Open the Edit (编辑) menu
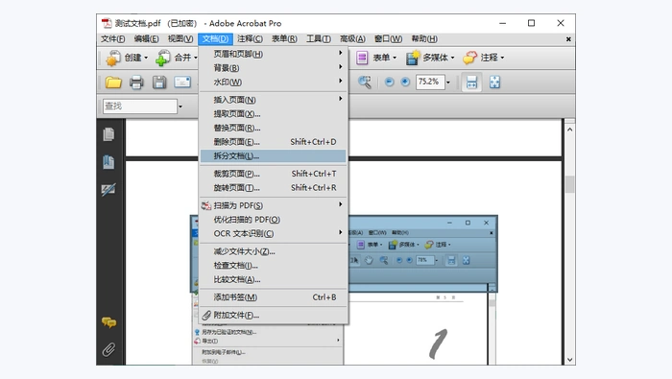The image size is (672, 379). pos(146,39)
